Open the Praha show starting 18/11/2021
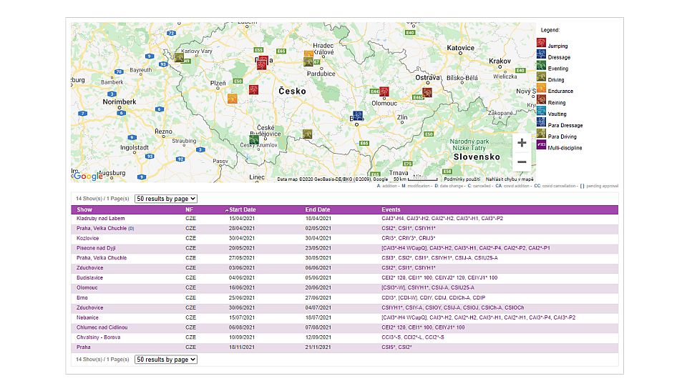This screenshot has height=386, width=687. tap(84, 347)
